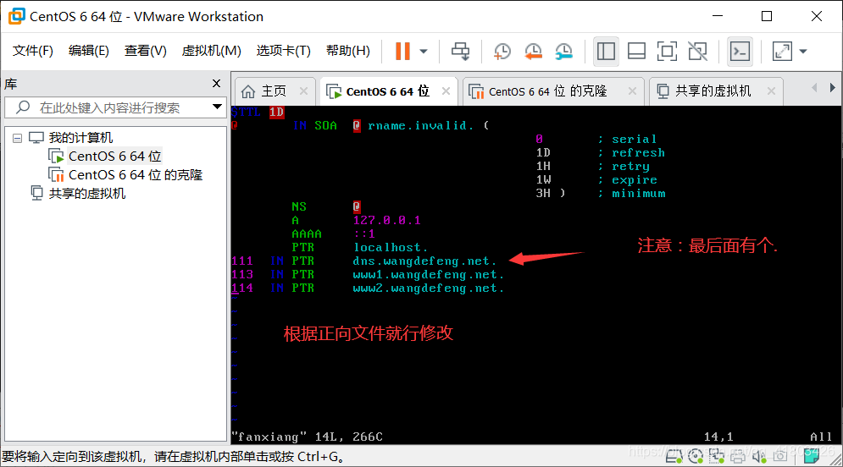Open the power options dropdown arrow
This screenshot has width=843, height=467.
coord(424,52)
